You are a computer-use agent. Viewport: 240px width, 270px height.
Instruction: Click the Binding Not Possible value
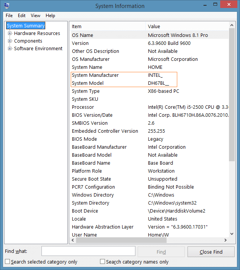pyautogui.click(x=171, y=187)
